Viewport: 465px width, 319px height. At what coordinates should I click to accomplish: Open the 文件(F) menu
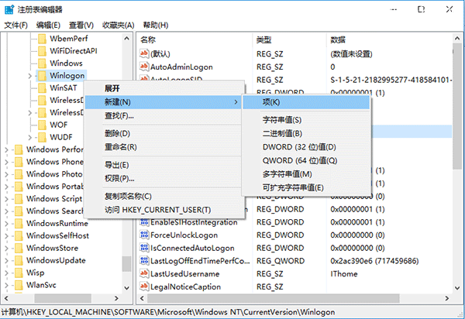(x=16, y=26)
